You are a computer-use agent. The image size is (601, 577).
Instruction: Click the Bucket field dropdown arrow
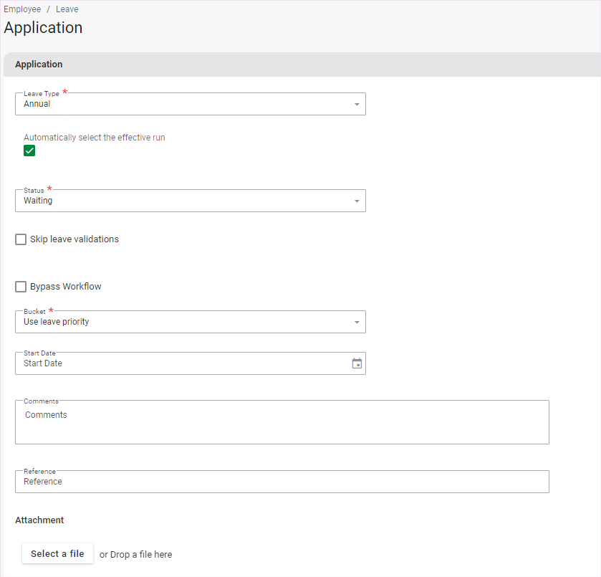click(357, 323)
